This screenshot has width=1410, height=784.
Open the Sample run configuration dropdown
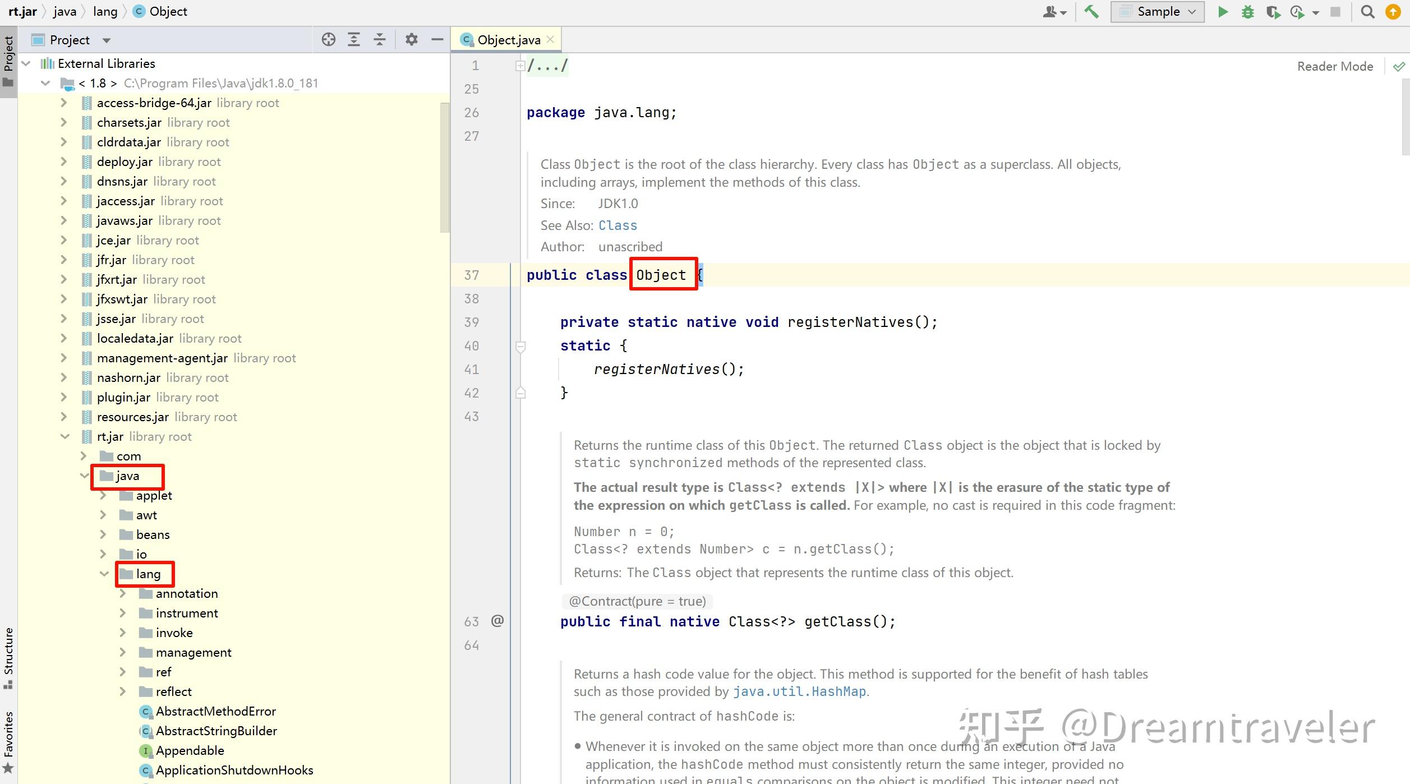tap(1192, 11)
